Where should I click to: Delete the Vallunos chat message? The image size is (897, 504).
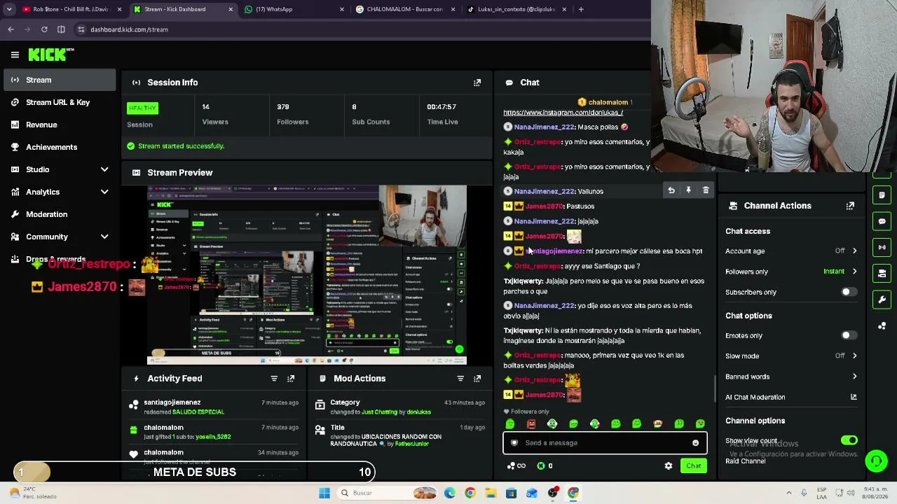(706, 190)
